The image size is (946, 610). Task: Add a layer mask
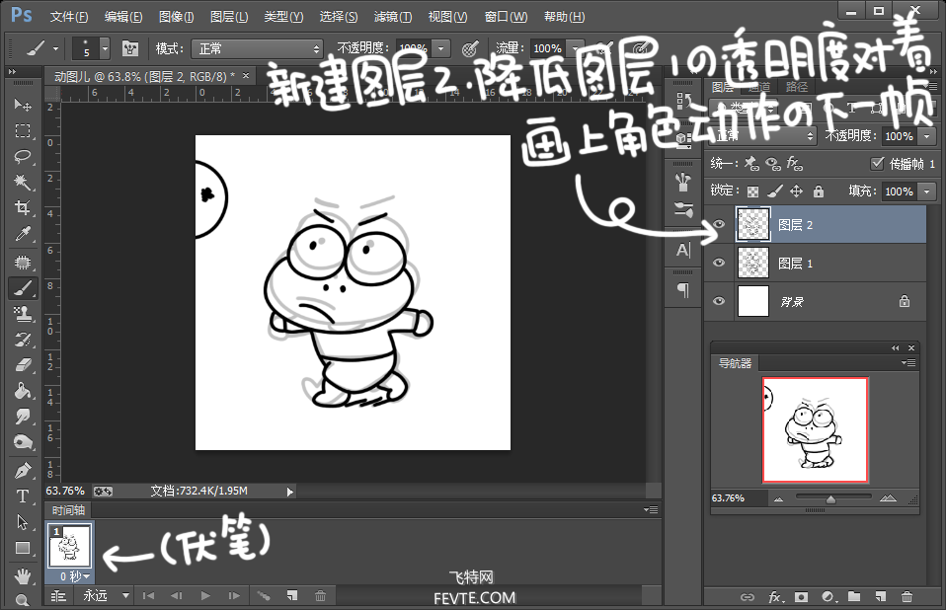(801, 597)
